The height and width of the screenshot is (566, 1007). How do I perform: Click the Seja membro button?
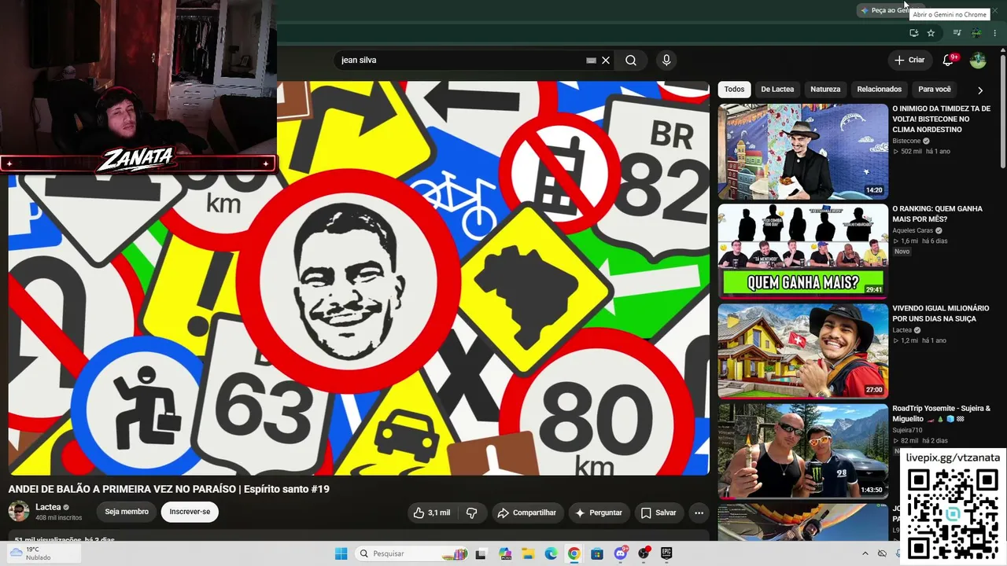point(127,512)
